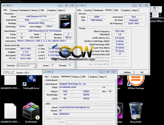The image size is (164, 125).
Task: Select the SPD tab in the Memory window
Action: coord(116,10)
